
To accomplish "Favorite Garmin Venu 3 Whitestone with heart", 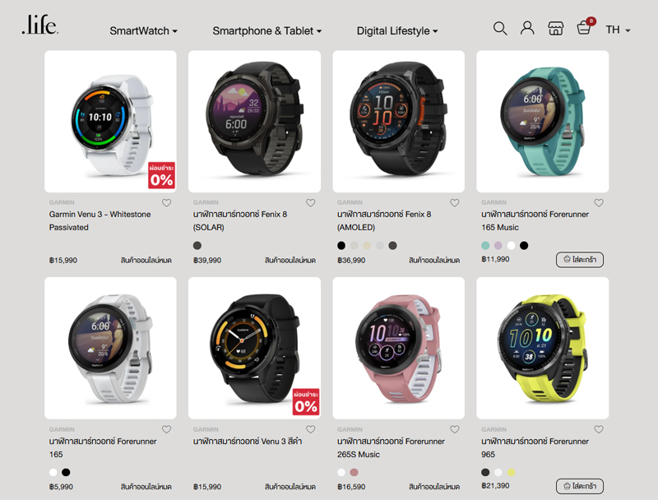I will point(167,203).
